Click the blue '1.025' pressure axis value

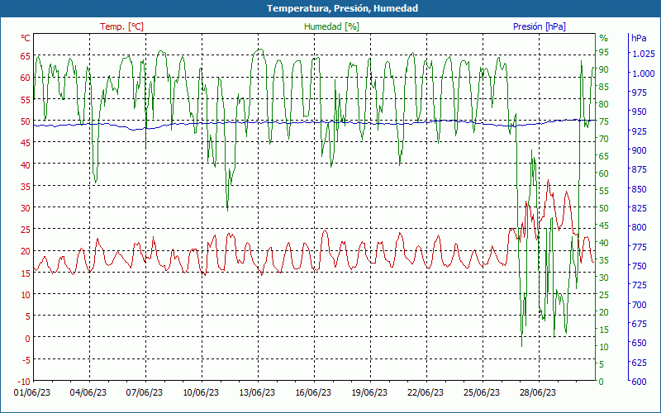[x=644, y=54]
